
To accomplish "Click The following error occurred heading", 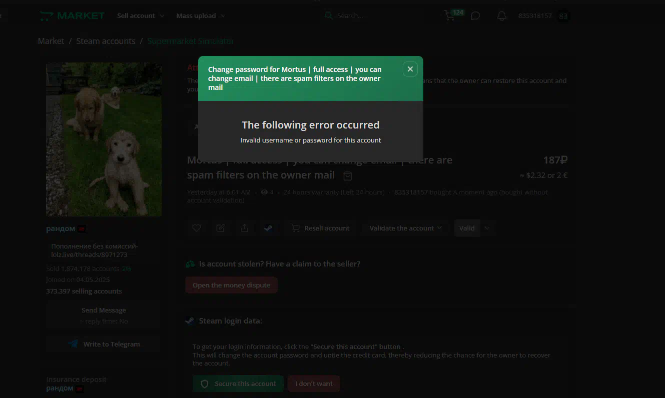I will pos(311,125).
